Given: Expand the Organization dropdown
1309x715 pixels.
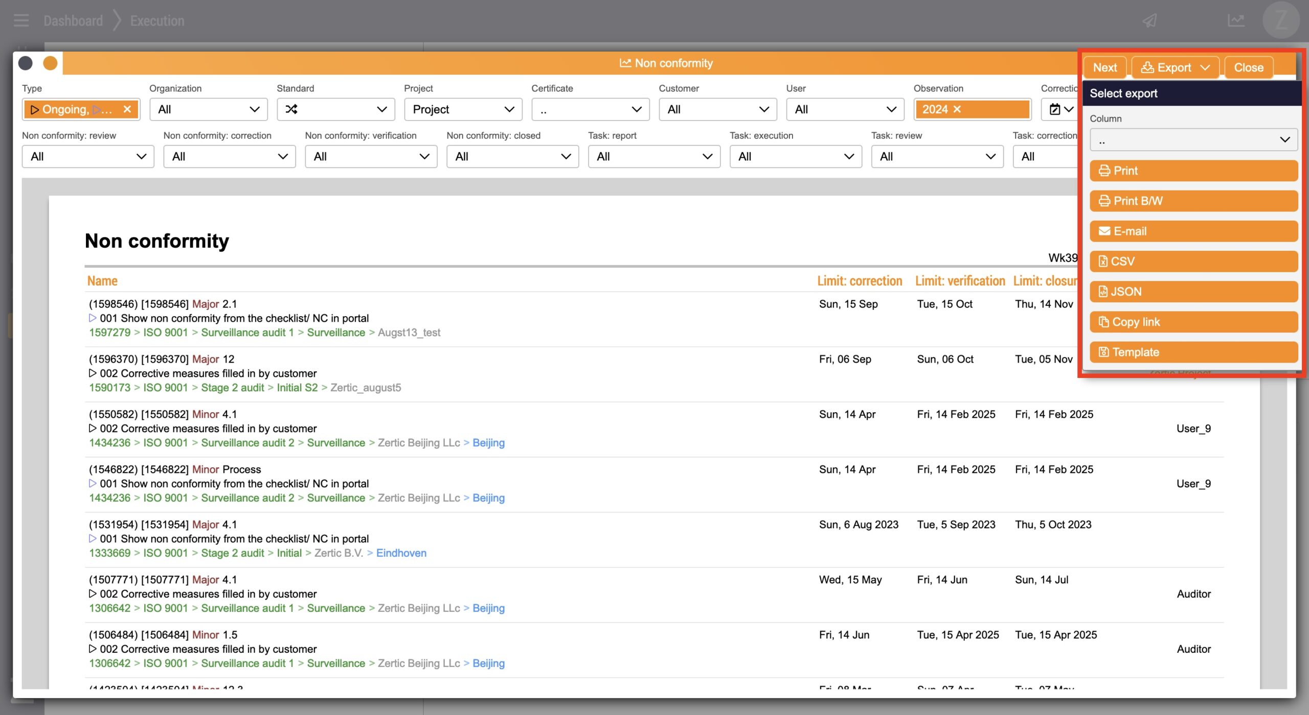Looking at the screenshot, I should click(x=208, y=109).
